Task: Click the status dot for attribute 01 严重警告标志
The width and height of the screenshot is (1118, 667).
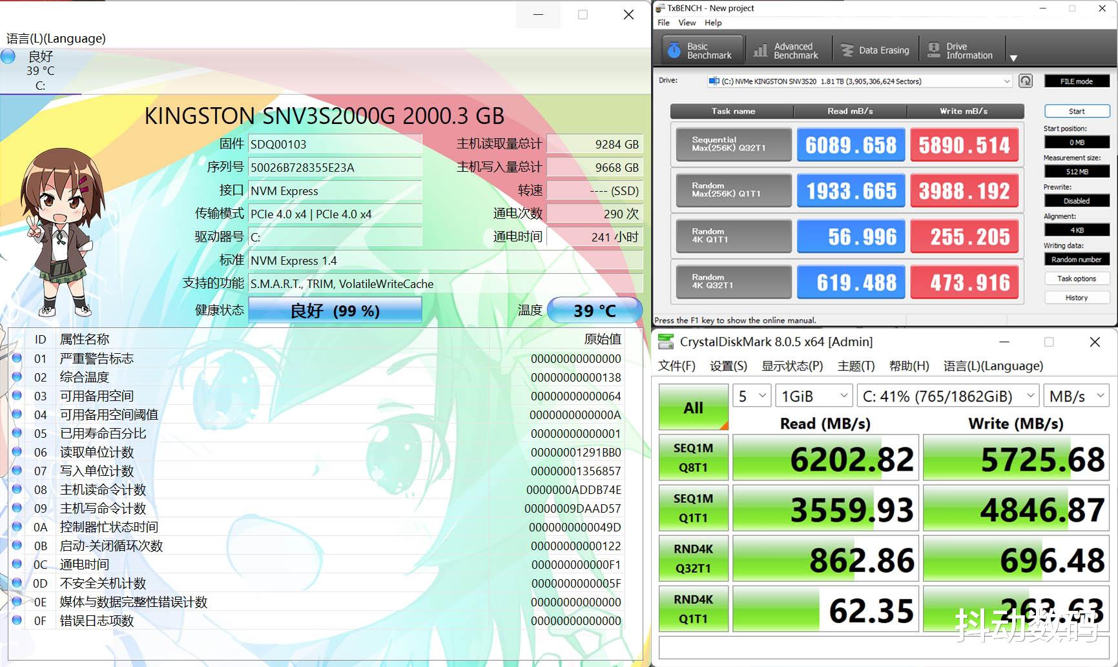Action: [17, 358]
